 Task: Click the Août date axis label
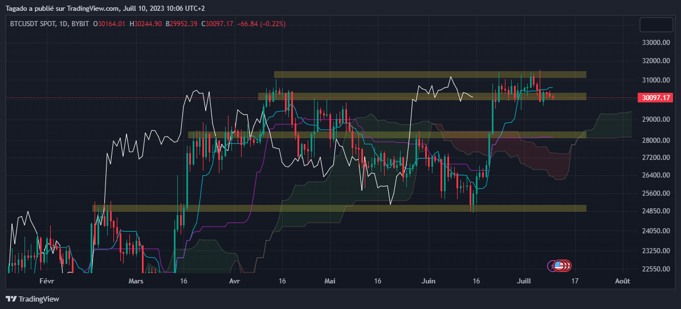point(623,281)
